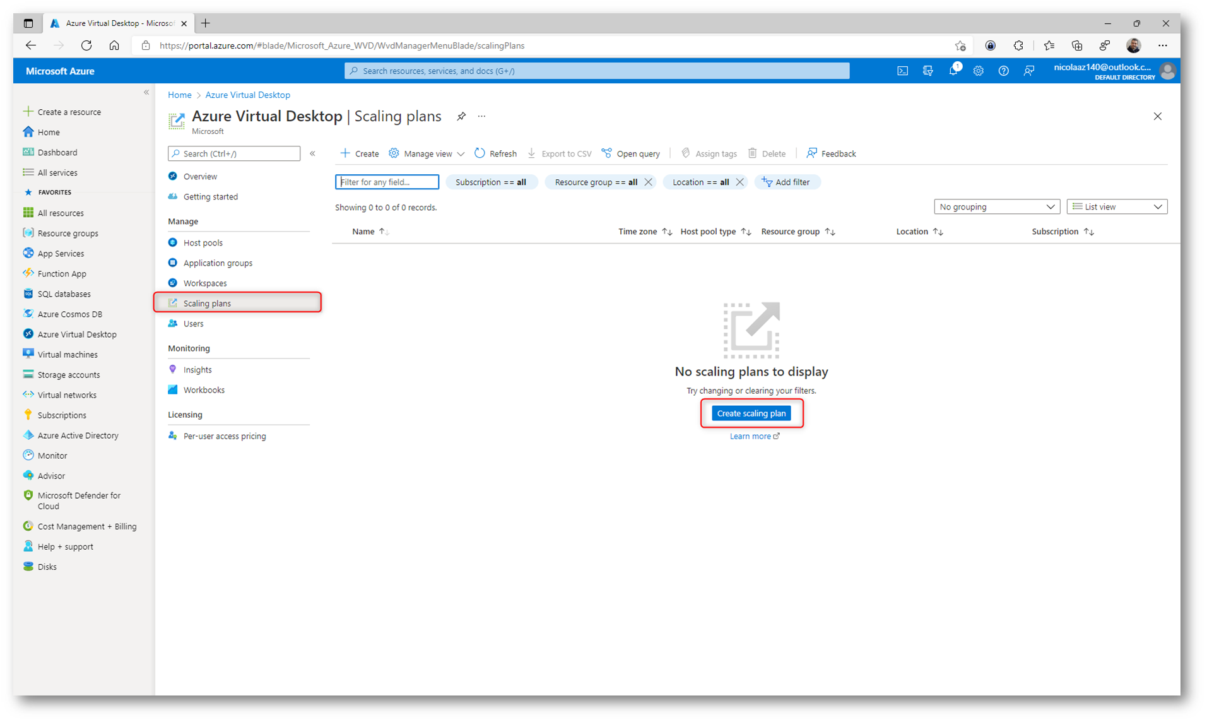Image resolution: width=1207 pixels, height=722 pixels.
Task: Sort by Resource group column
Action: pyautogui.click(x=798, y=232)
